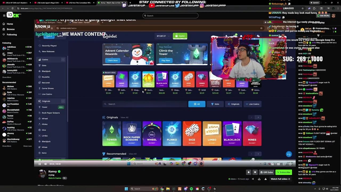Open iziprime recommended channel

pos(17,99)
